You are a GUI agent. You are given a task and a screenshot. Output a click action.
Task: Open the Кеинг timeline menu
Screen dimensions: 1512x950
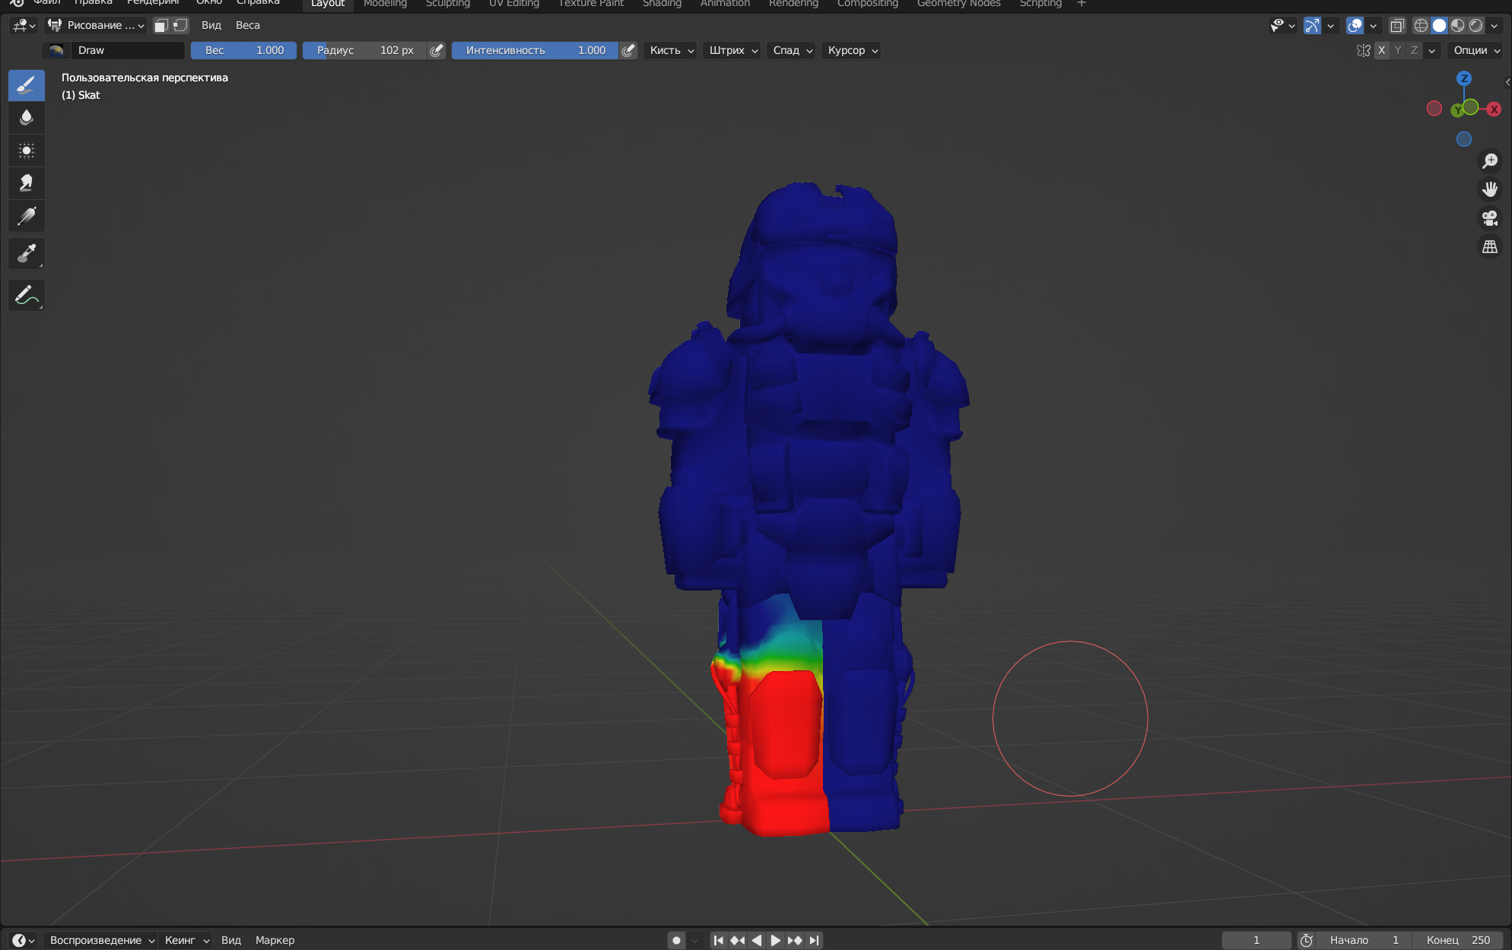click(x=186, y=940)
